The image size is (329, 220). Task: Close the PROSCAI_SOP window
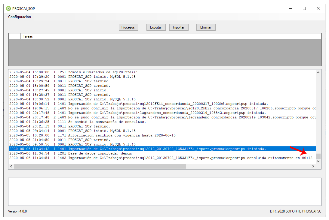click(x=318, y=8)
